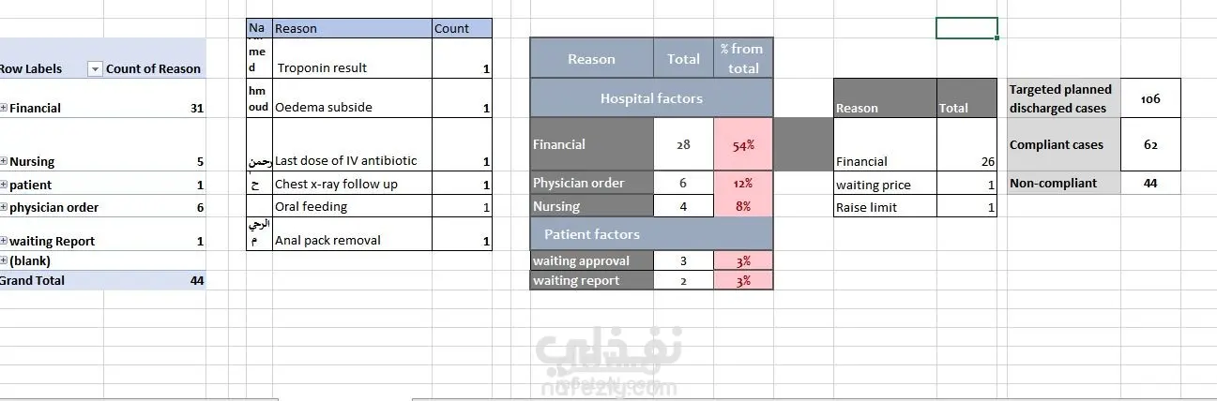Open the Row Labels filter dropdown

pos(94,68)
